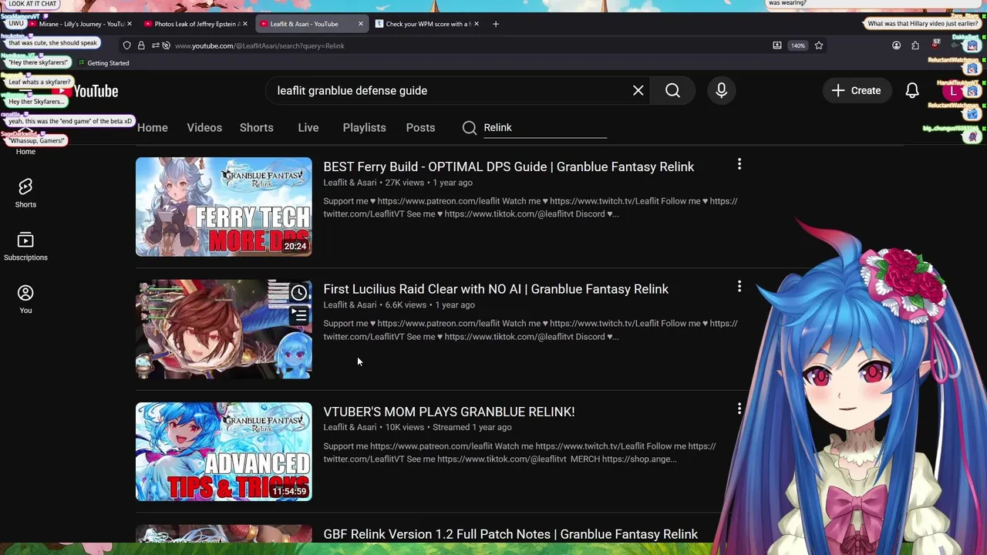Viewport: 987px width, 555px height.
Task: Click the channel search magnifier icon
Action: pos(469,127)
